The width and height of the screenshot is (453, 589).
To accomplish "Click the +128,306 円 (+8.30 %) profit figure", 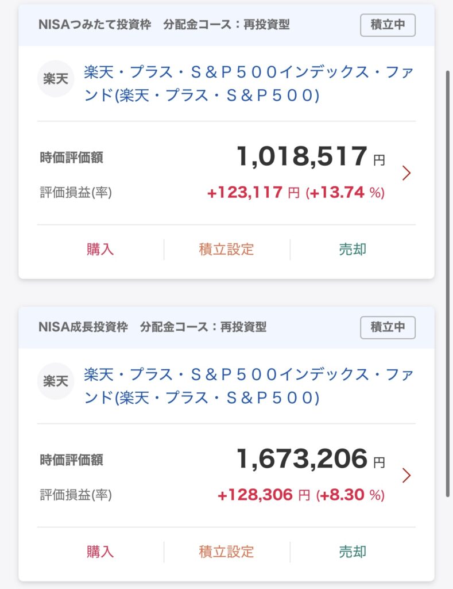I will coord(301,495).
